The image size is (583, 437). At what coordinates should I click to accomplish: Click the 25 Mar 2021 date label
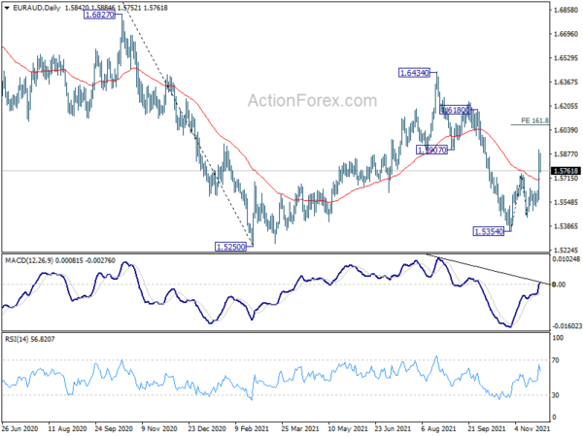click(299, 428)
